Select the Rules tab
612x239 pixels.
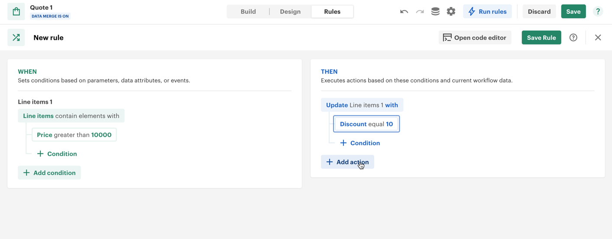332,12
